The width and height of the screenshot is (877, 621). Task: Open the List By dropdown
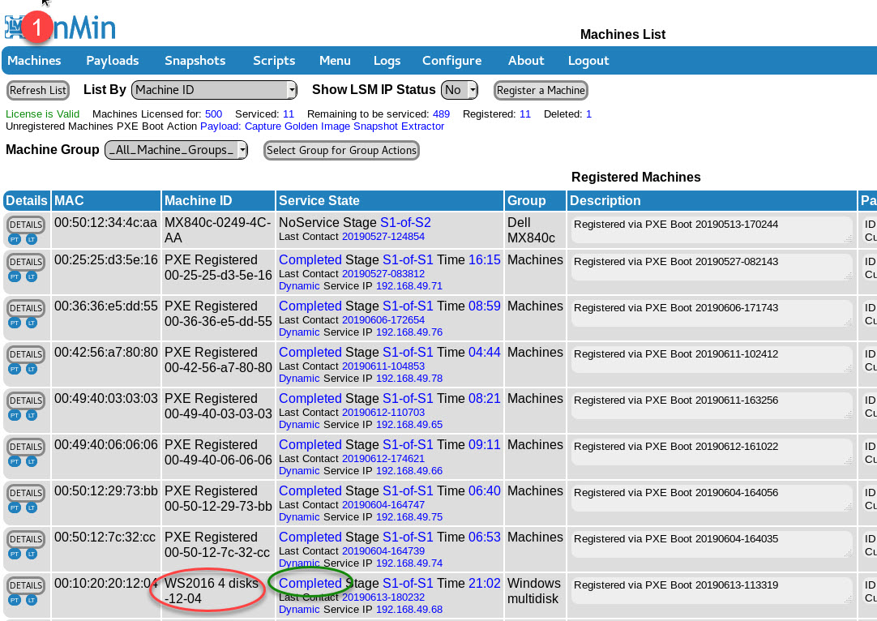click(214, 90)
